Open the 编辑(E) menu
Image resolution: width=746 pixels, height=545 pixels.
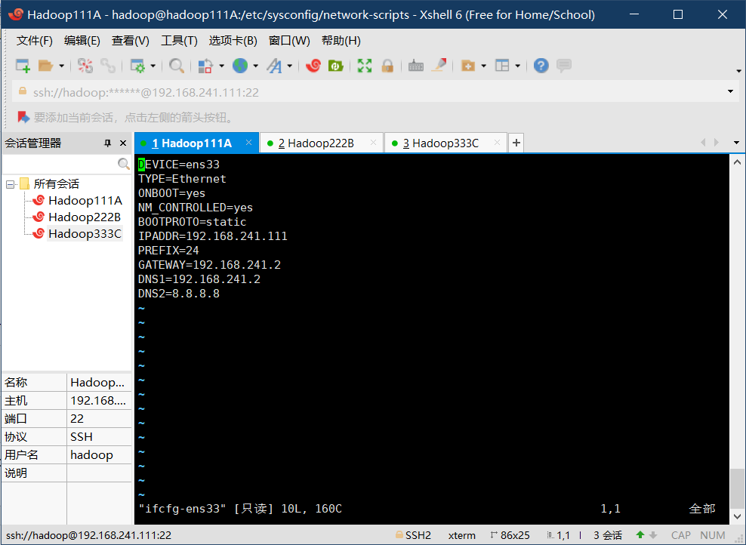click(x=82, y=41)
